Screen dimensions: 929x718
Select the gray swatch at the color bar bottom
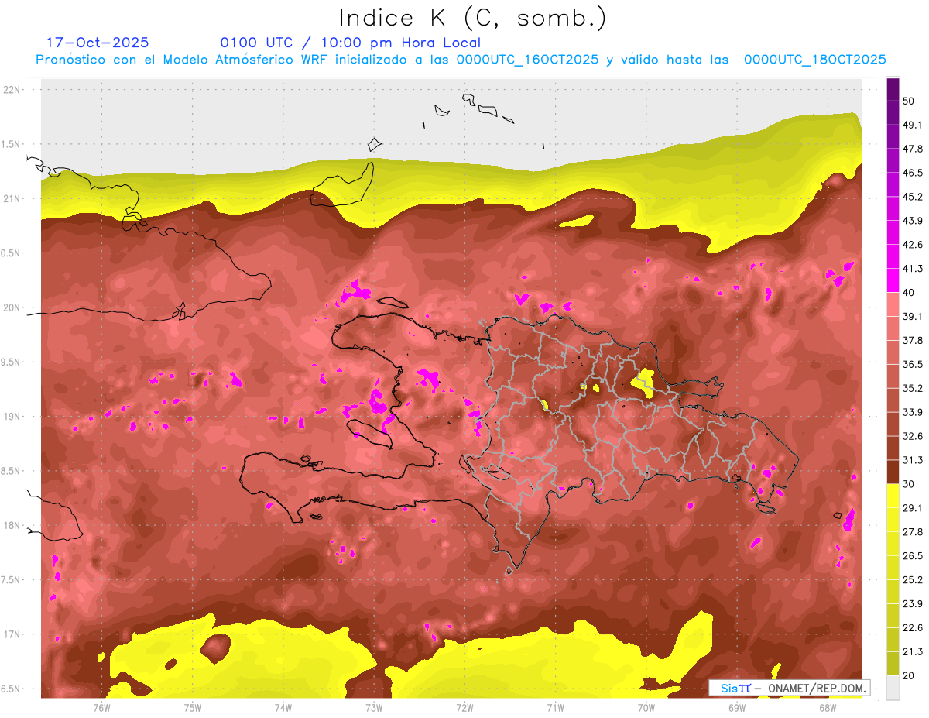893,687
